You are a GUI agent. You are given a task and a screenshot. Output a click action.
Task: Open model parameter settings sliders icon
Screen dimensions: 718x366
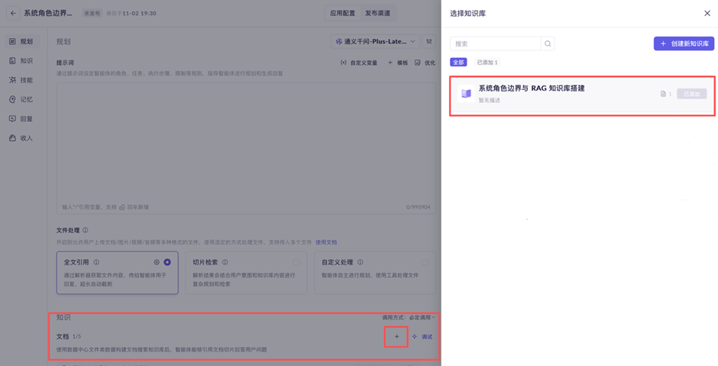click(429, 42)
